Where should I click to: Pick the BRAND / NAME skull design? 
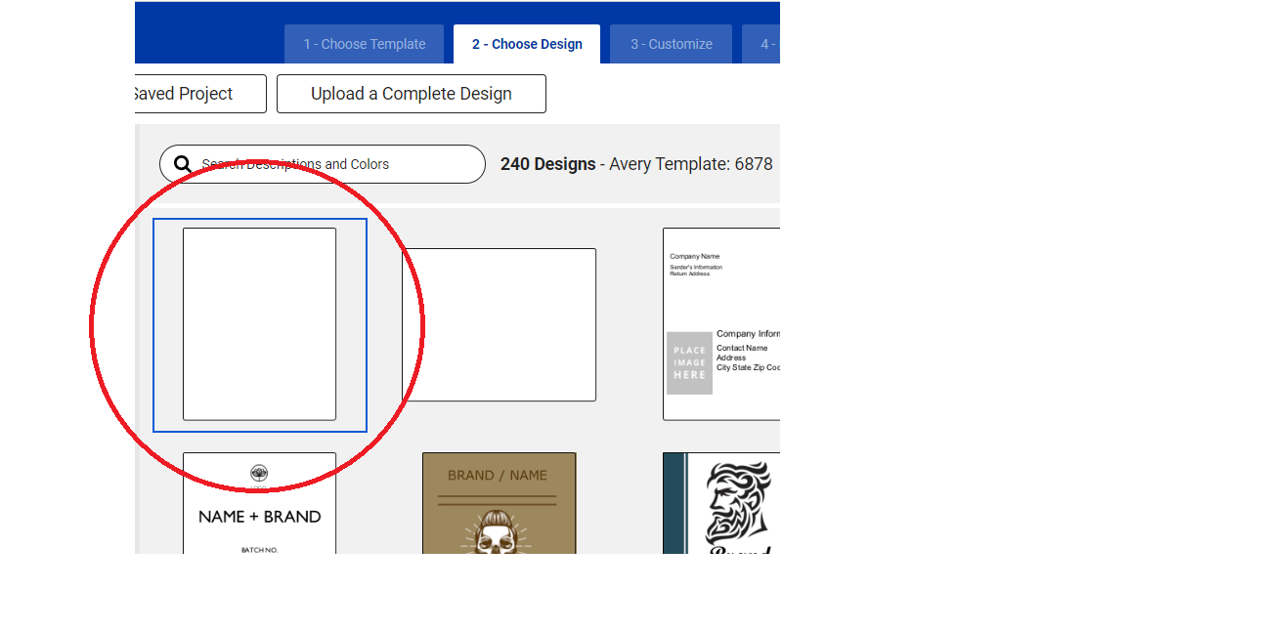point(499,503)
